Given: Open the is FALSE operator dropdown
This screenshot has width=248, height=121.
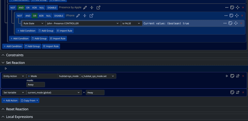Looking at the screenshot, I should (x=131, y=23).
